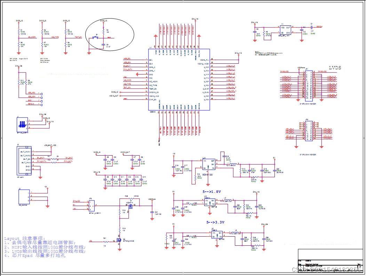
Task: Select the JP3 three-pin jumper symbol
Action: (91, 206)
